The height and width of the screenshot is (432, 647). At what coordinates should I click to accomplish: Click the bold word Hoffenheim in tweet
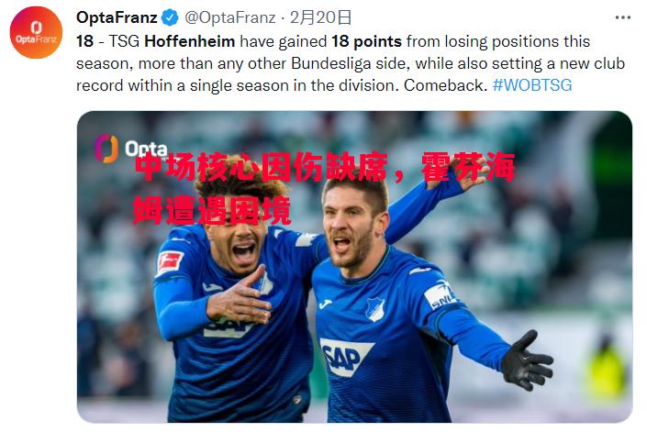click(190, 41)
